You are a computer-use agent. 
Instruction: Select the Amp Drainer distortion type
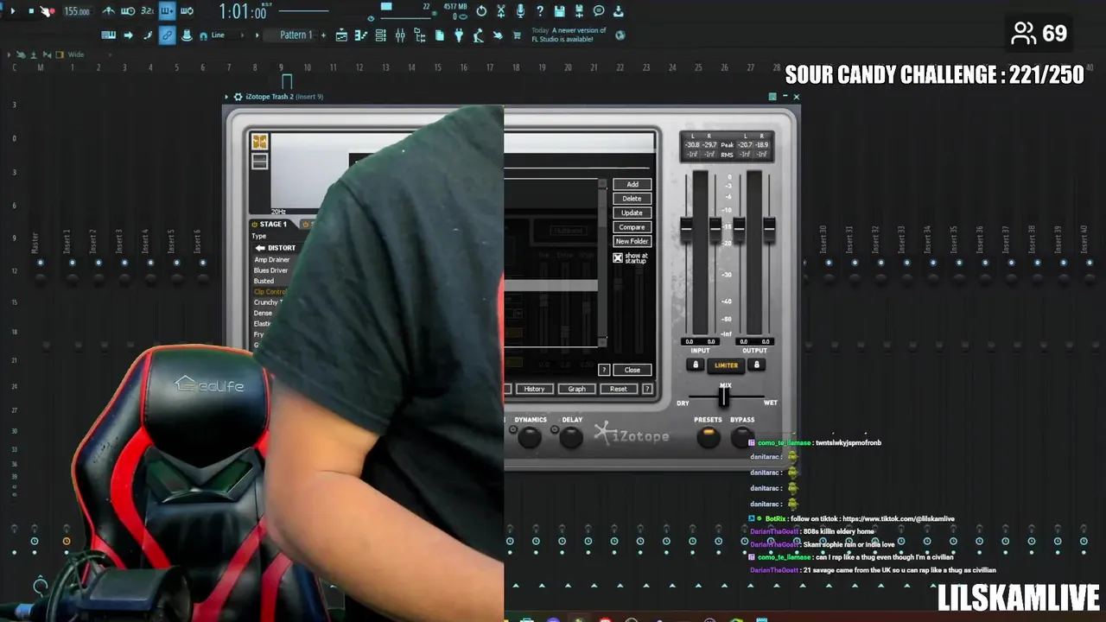click(272, 259)
